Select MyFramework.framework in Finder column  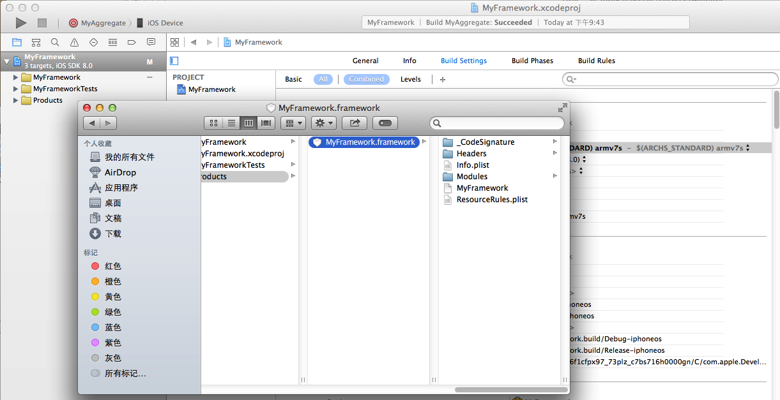point(364,142)
